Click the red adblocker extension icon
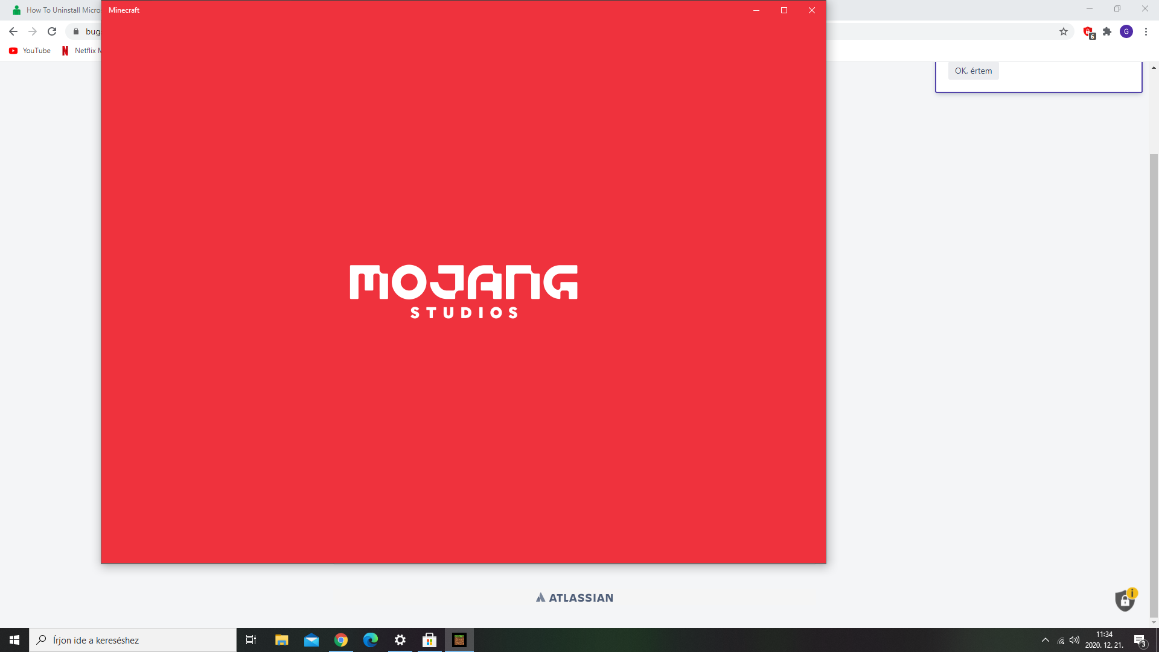 pyautogui.click(x=1088, y=31)
